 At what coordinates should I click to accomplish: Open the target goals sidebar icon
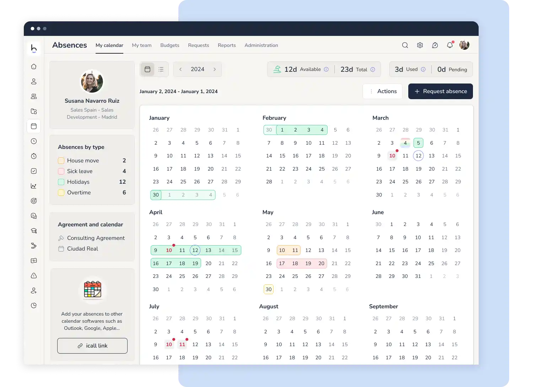coord(34,201)
